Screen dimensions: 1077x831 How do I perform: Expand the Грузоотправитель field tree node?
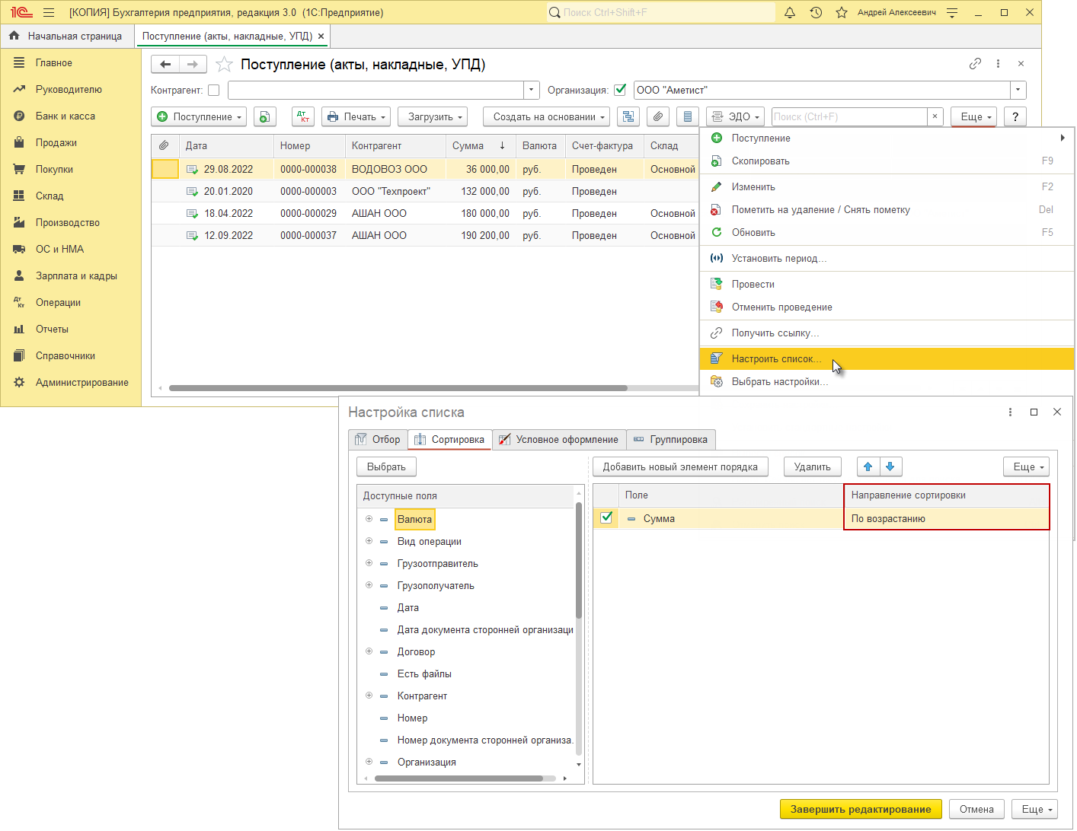coord(369,563)
